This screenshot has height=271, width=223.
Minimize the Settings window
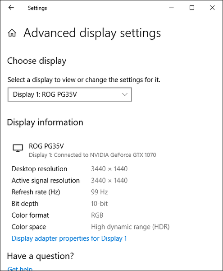(171, 8)
